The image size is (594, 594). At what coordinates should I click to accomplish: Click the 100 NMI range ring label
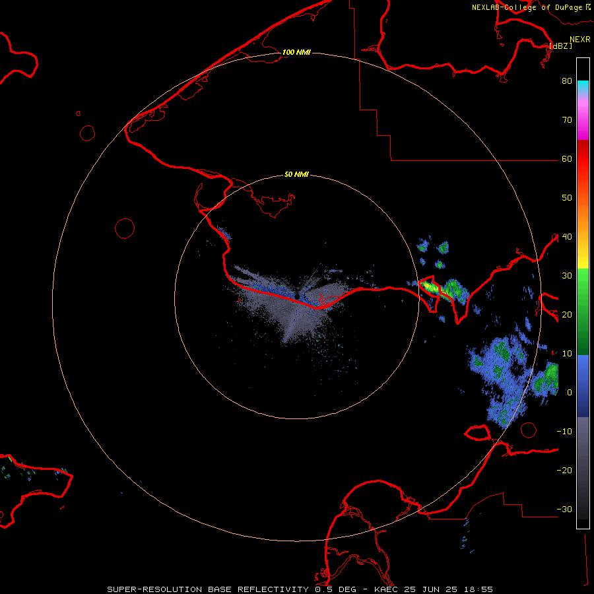(x=296, y=52)
